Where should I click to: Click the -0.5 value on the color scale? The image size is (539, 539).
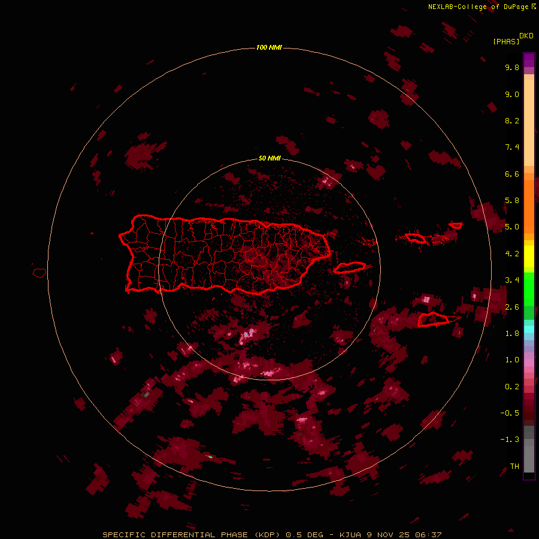(x=510, y=413)
